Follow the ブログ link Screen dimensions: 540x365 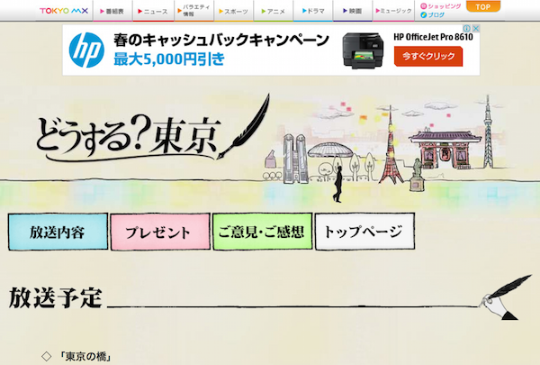(x=433, y=15)
